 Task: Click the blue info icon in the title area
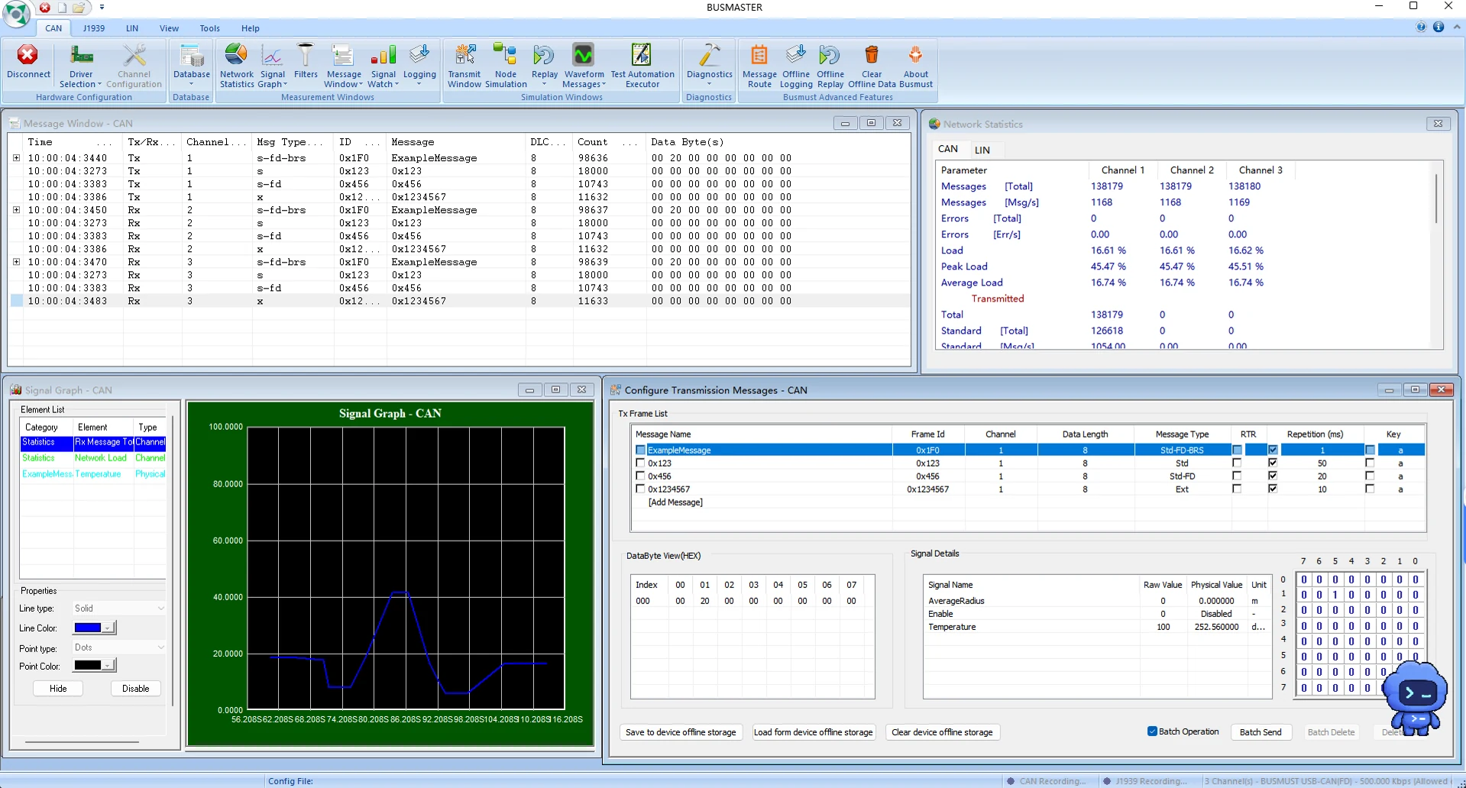1438,27
